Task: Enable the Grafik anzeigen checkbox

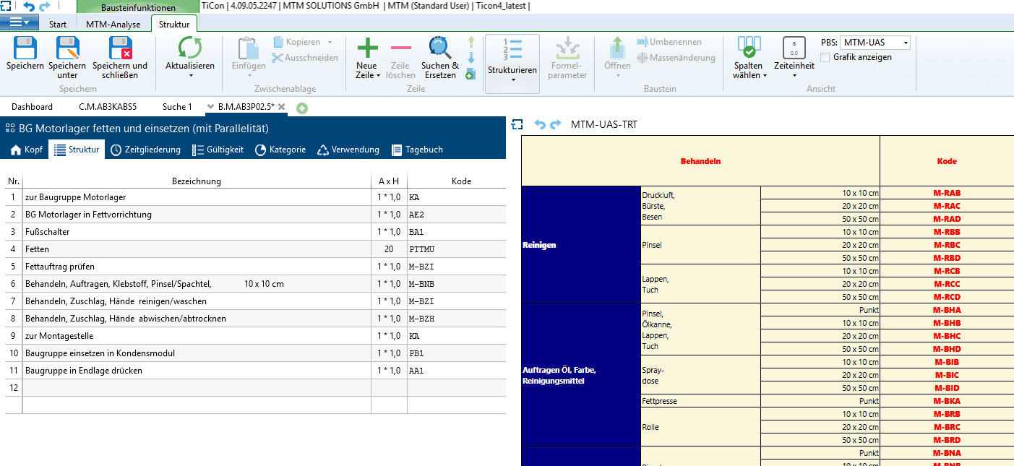Action: tap(825, 57)
